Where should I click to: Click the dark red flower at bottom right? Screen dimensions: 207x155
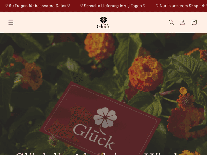click(x=185, y=123)
